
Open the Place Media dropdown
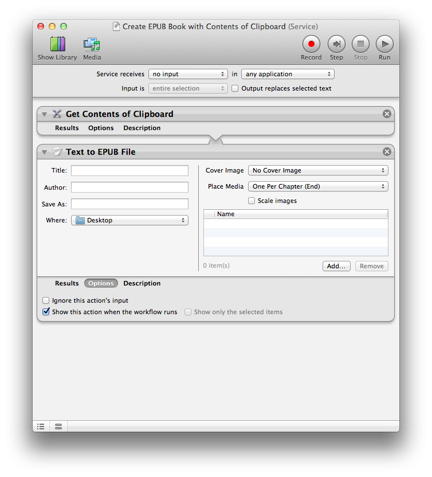[x=318, y=186]
